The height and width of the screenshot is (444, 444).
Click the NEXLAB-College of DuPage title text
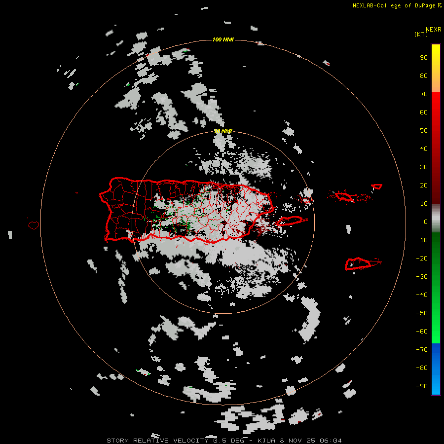(x=397, y=5)
